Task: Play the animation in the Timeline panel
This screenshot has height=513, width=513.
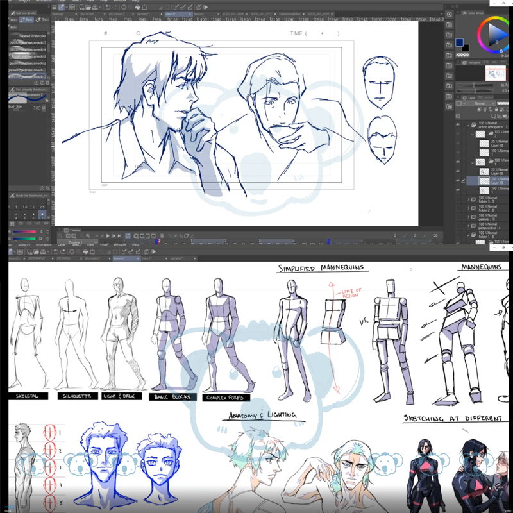Action: (x=108, y=235)
